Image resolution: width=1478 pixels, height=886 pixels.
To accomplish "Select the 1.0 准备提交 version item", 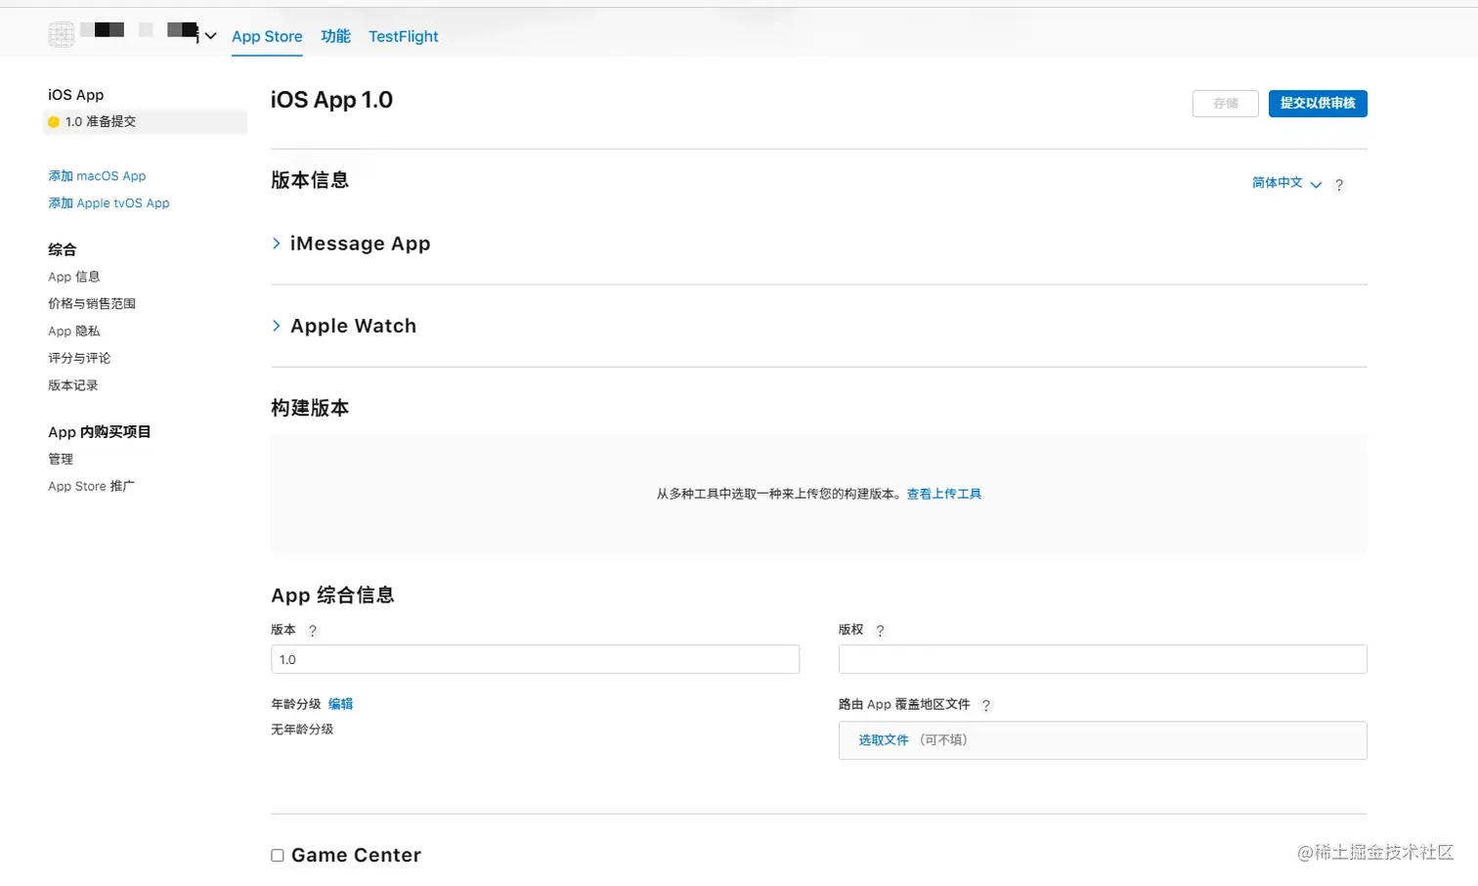I will (146, 121).
